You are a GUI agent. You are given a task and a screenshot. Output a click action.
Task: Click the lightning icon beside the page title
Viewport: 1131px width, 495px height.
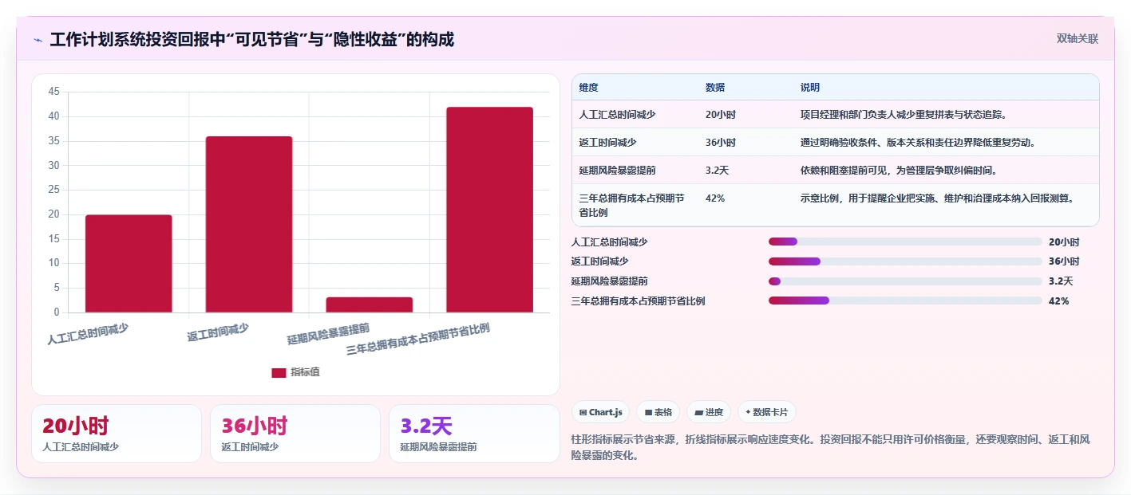[38, 40]
